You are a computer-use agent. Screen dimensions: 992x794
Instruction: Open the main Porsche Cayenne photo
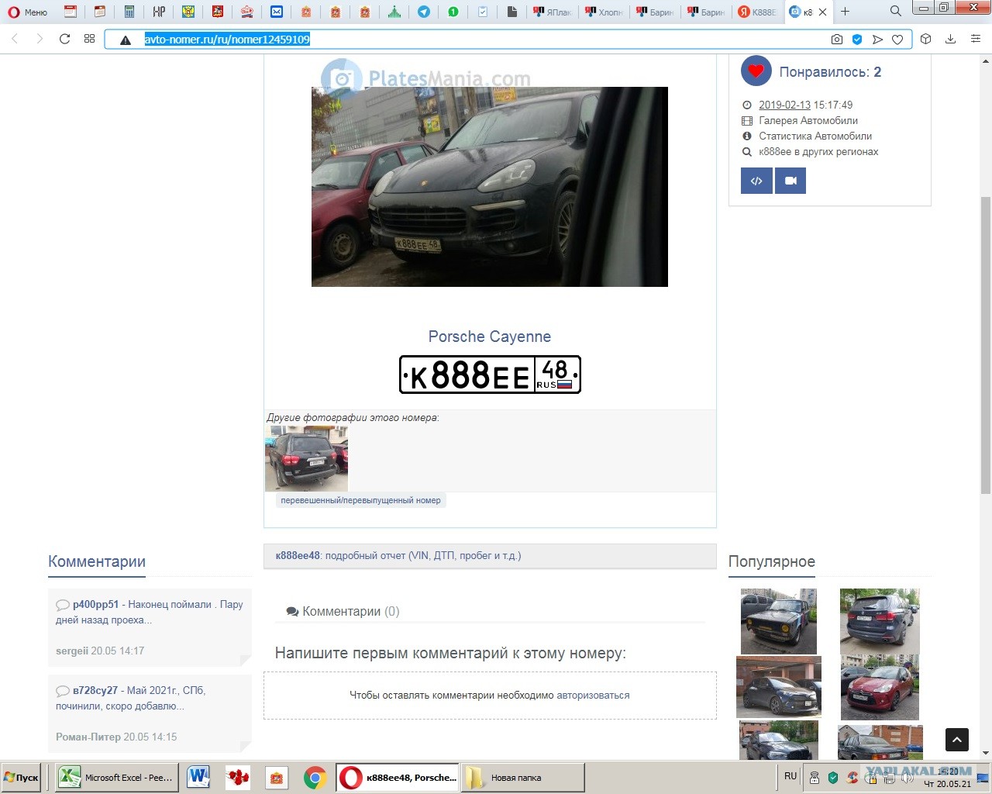point(490,187)
